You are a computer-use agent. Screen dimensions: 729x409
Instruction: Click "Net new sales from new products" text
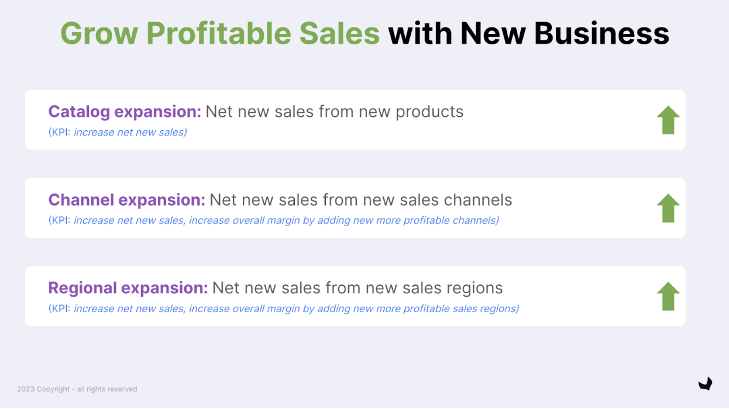coord(334,112)
